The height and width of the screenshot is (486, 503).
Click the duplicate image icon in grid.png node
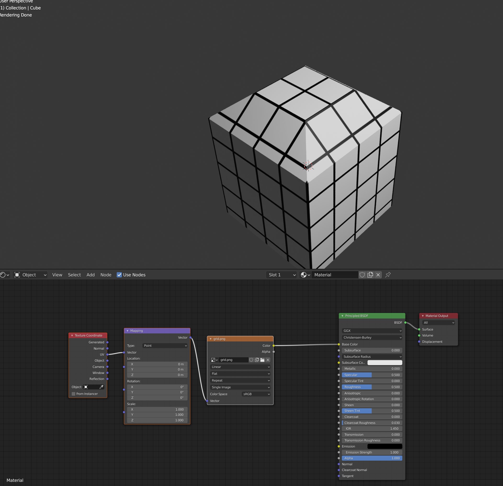[257, 360]
